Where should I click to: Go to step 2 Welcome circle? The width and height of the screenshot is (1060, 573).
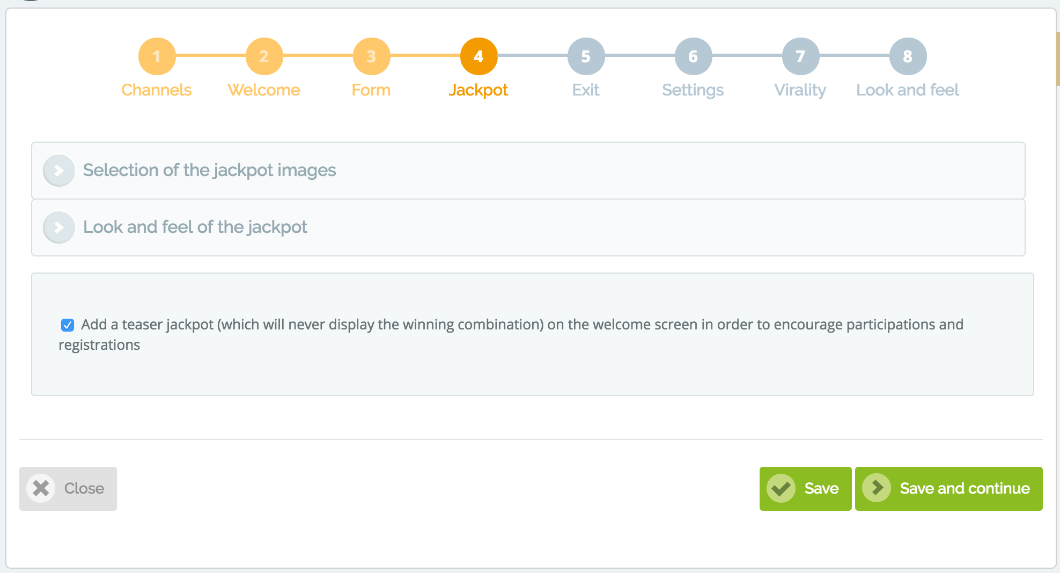[264, 56]
